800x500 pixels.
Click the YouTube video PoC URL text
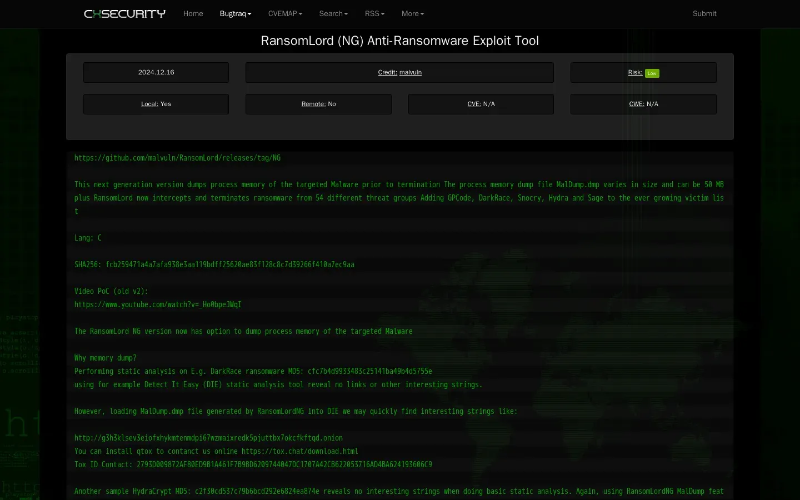[x=158, y=305]
